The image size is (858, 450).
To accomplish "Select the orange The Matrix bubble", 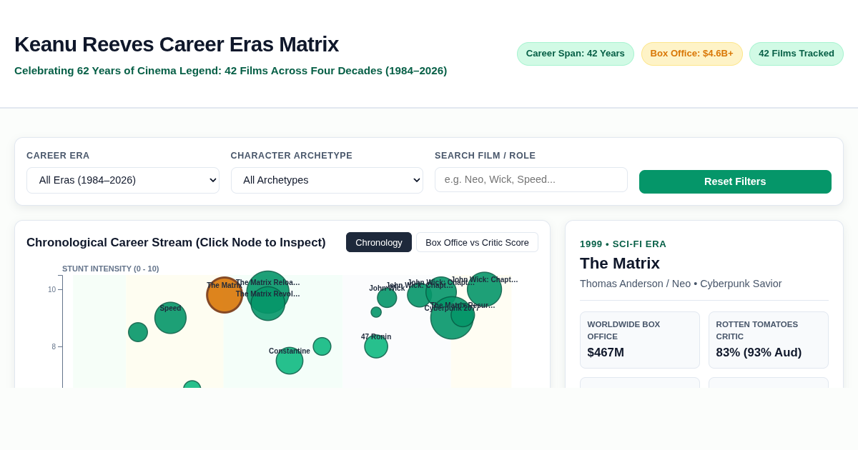I will click(225, 295).
